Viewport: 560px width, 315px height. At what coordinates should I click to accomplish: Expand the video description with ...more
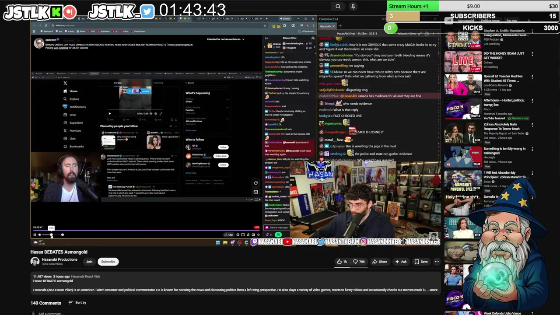pyautogui.click(x=432, y=290)
